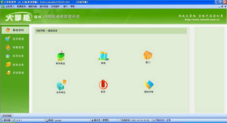
Task: Select 系统管理 in the sidebar
Action: (x=15, y=73)
